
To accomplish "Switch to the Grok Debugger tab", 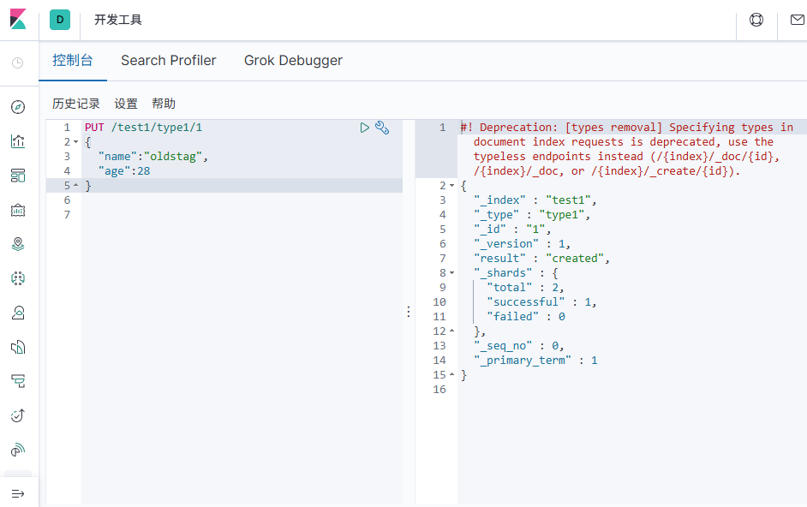I will tap(293, 61).
